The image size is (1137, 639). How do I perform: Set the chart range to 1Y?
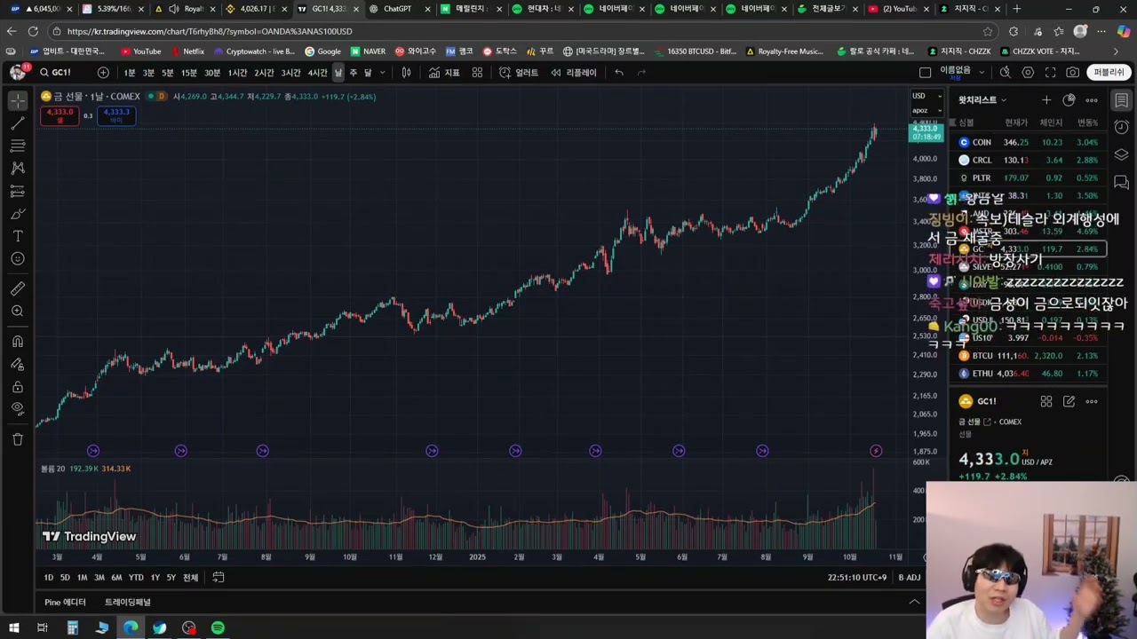coord(155,578)
